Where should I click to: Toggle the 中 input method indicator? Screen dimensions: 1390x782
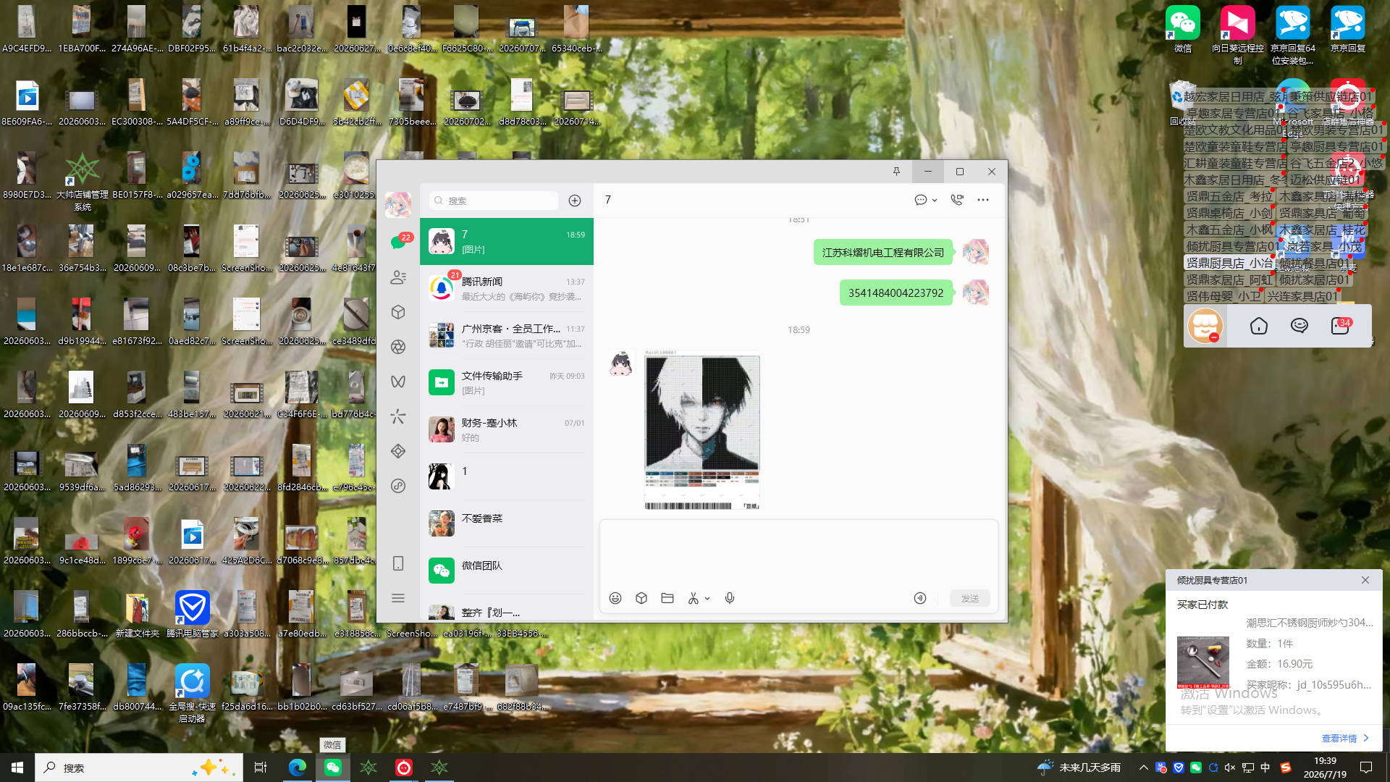[x=1265, y=768]
